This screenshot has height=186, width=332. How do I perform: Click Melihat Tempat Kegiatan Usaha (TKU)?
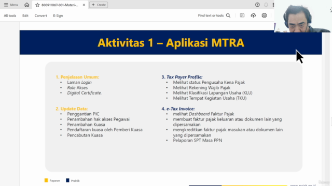coord(210,98)
